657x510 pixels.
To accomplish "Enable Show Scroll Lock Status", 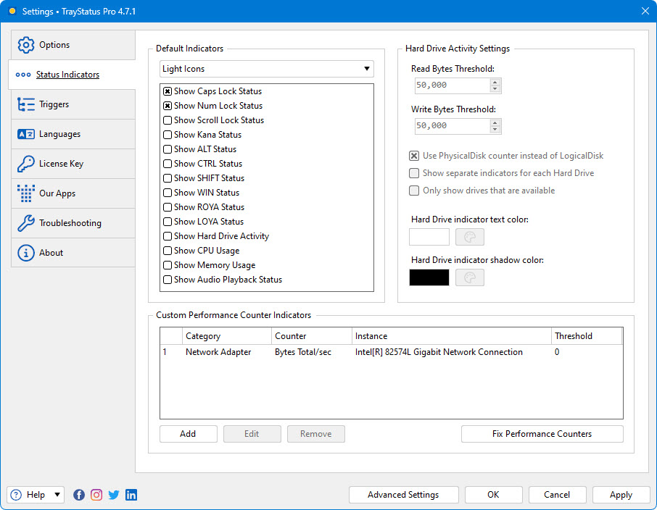I will tap(166, 120).
